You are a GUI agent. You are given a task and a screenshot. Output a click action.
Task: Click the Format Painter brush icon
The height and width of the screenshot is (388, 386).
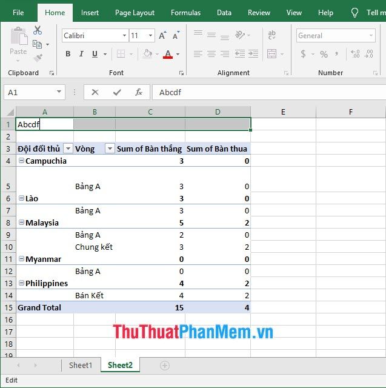(x=38, y=58)
